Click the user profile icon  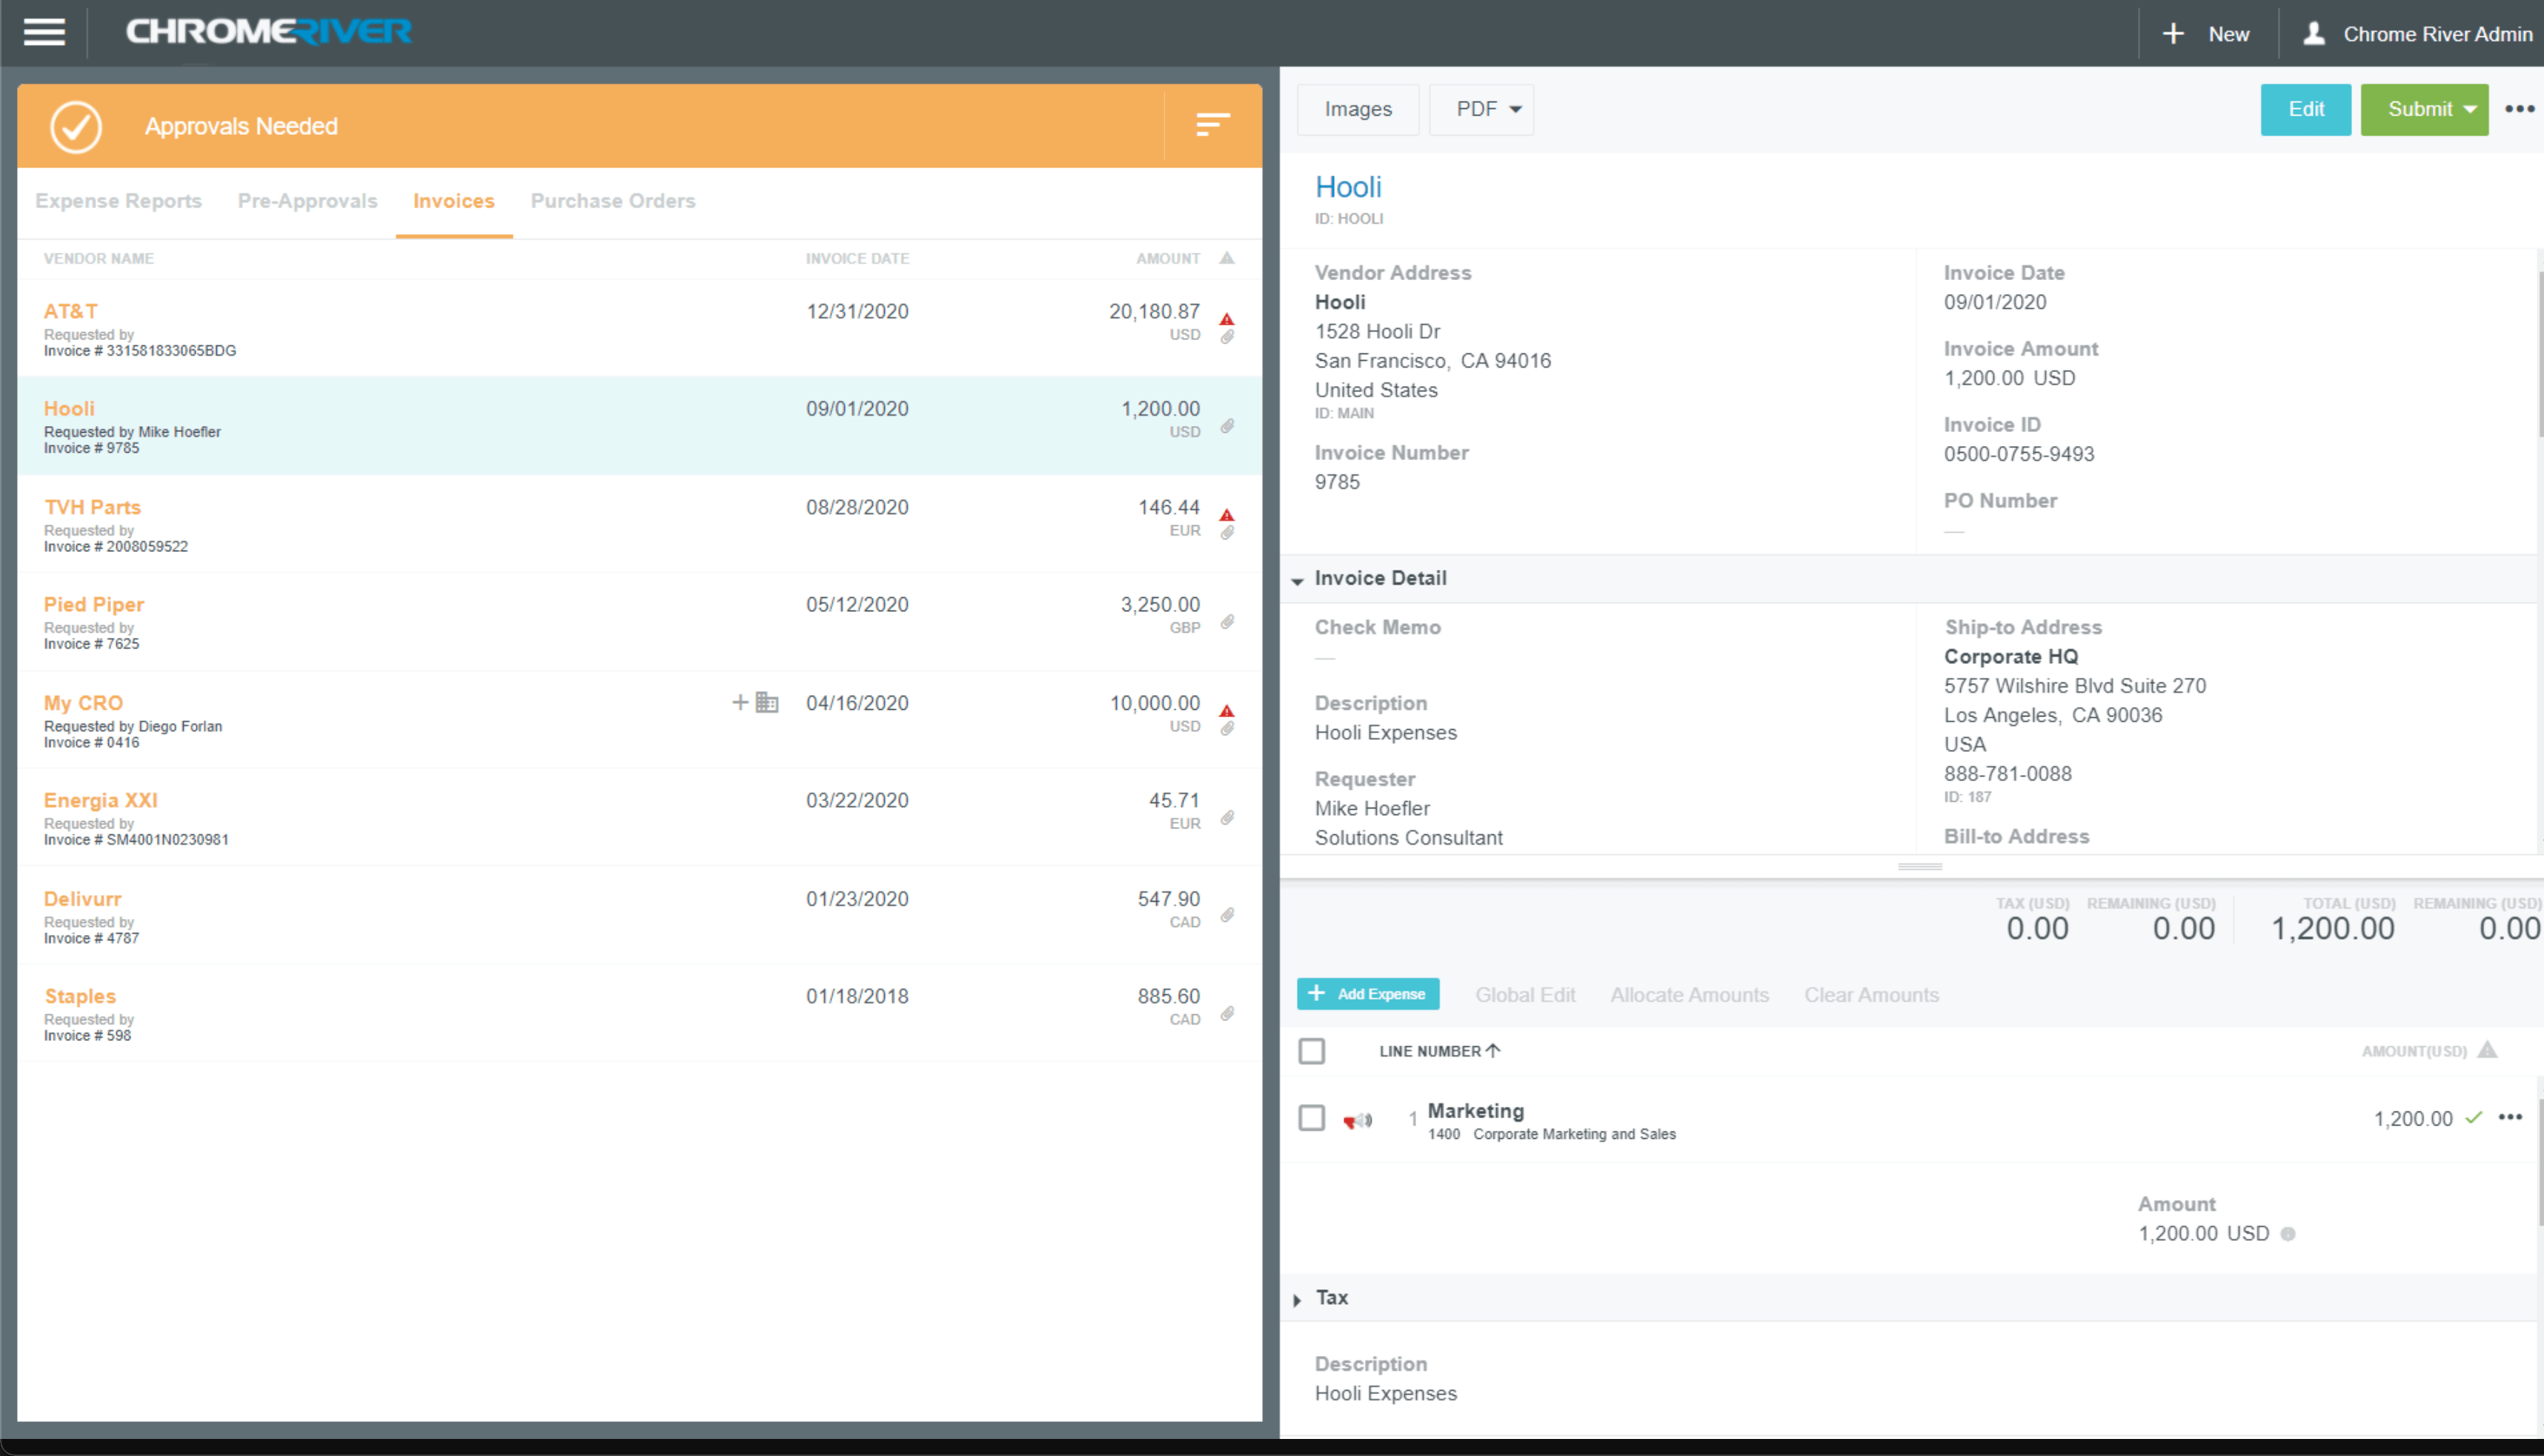(2314, 34)
